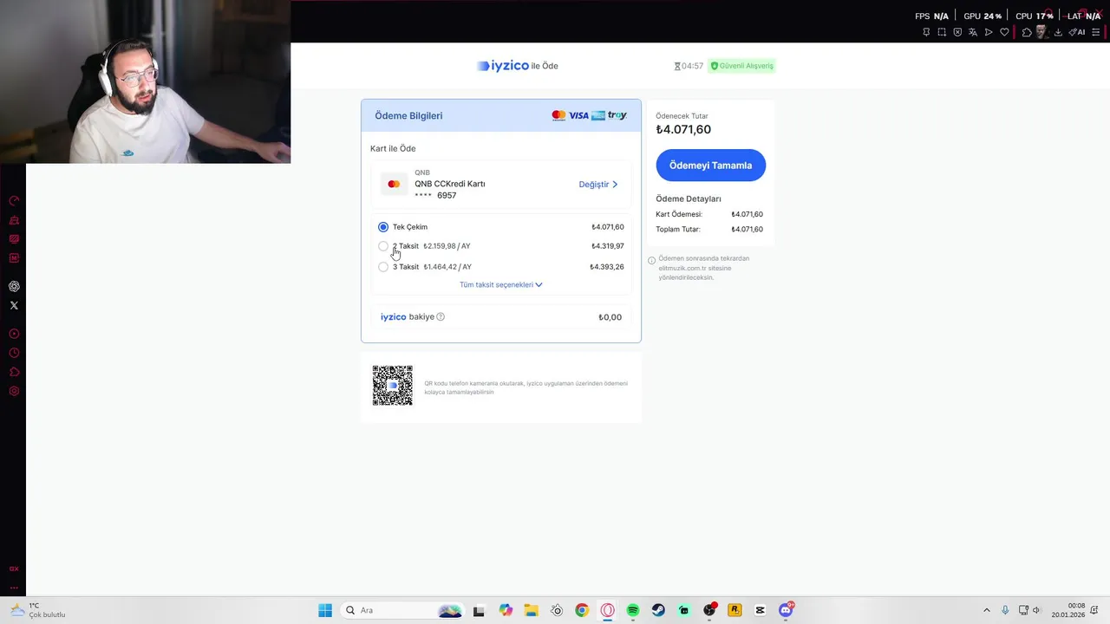
Task: Open X (Twitter) in the sidebar
Action: click(x=14, y=305)
